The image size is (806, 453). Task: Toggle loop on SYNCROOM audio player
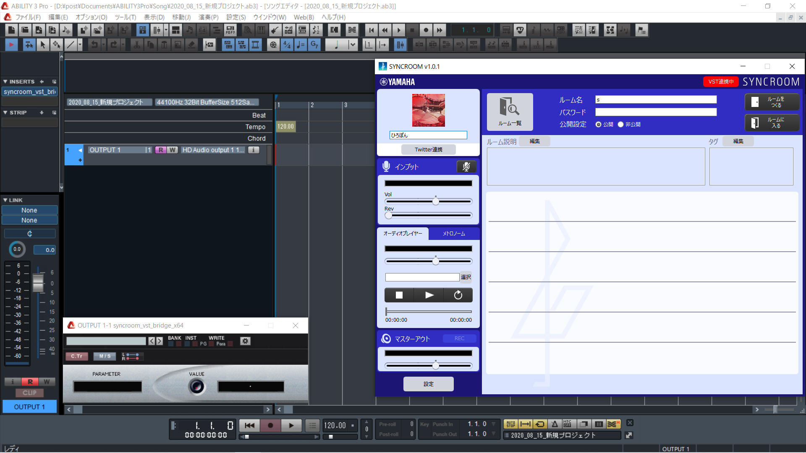[458, 295]
